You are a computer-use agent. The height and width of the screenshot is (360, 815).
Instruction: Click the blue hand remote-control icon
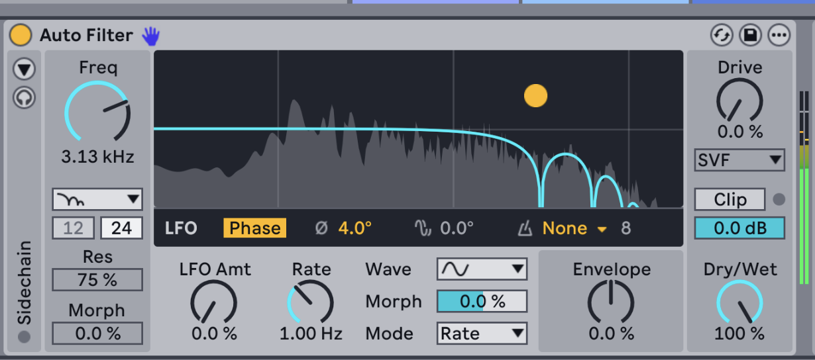[x=151, y=35]
